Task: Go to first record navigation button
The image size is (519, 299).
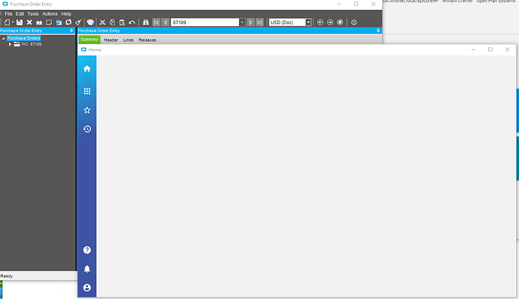Action: tap(156, 22)
